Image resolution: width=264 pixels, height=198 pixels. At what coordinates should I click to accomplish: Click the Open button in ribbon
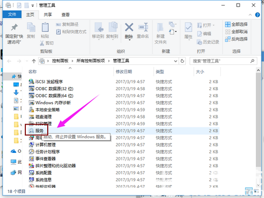point(206,25)
